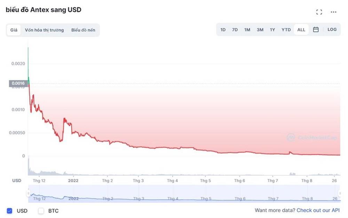Screen dimensions: 348x218
Task: Choose the 3M time range
Action: pos(260,30)
